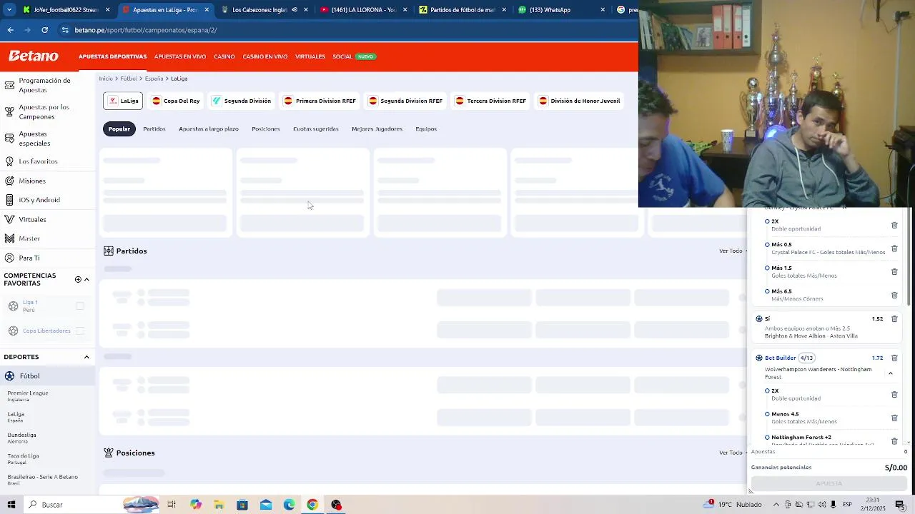The image size is (915, 514).
Task: Open Programación de Apuestas sidebar icon
Action: pos(9,86)
